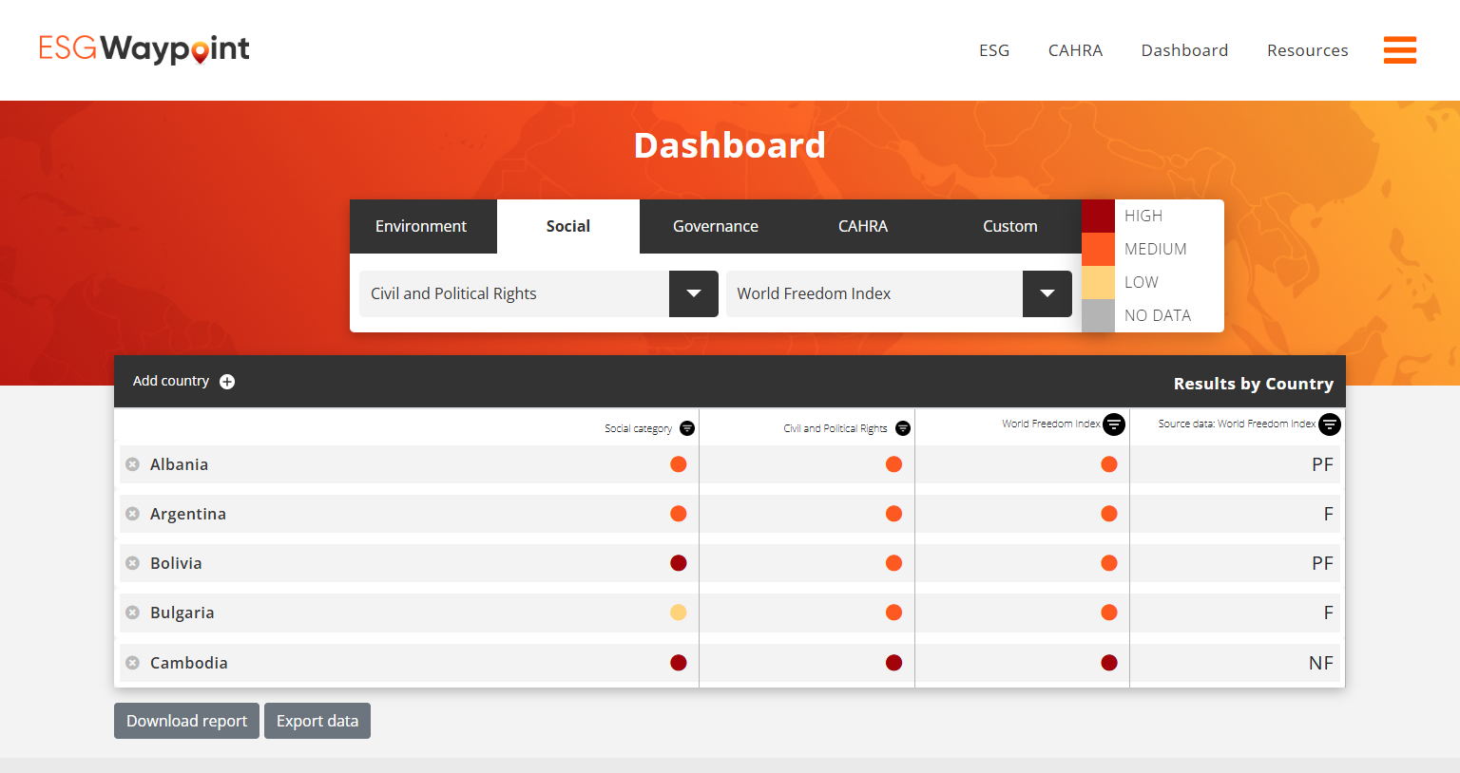This screenshot has height=773, width=1460.
Task: Click the plus icon beside Add country
Action: coord(227,382)
